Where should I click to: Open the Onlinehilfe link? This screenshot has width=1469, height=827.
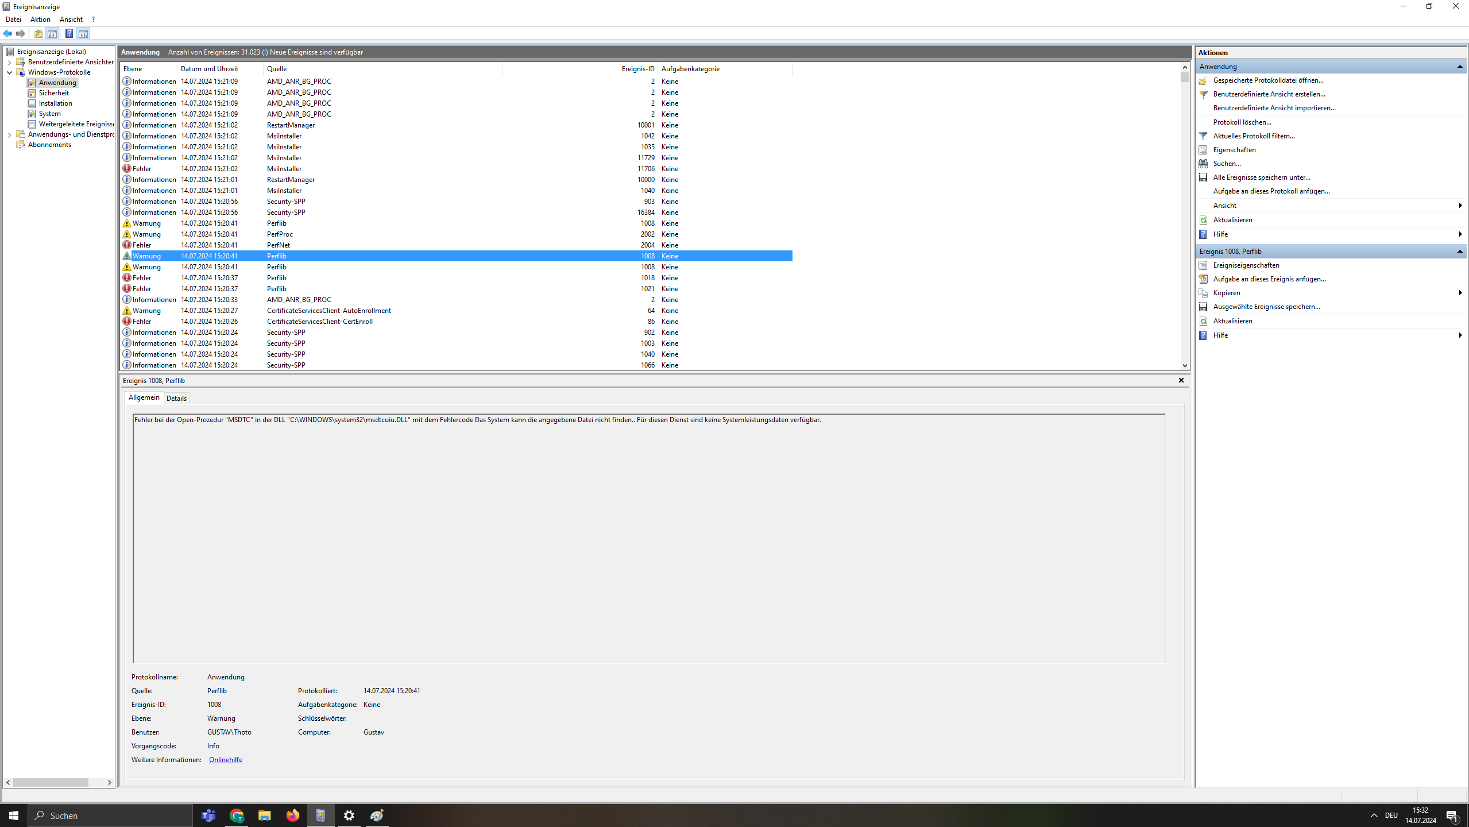click(x=225, y=760)
